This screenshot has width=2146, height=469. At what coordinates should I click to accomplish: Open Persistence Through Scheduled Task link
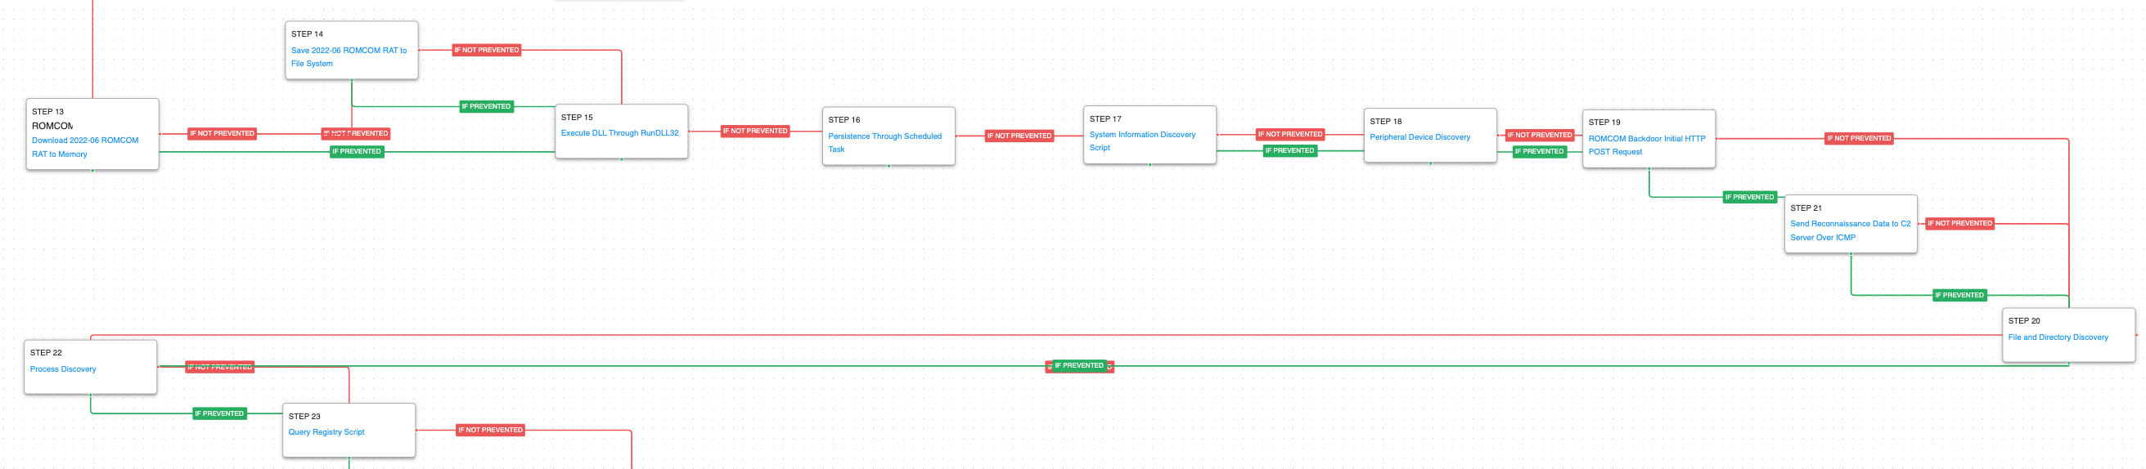coord(884,136)
